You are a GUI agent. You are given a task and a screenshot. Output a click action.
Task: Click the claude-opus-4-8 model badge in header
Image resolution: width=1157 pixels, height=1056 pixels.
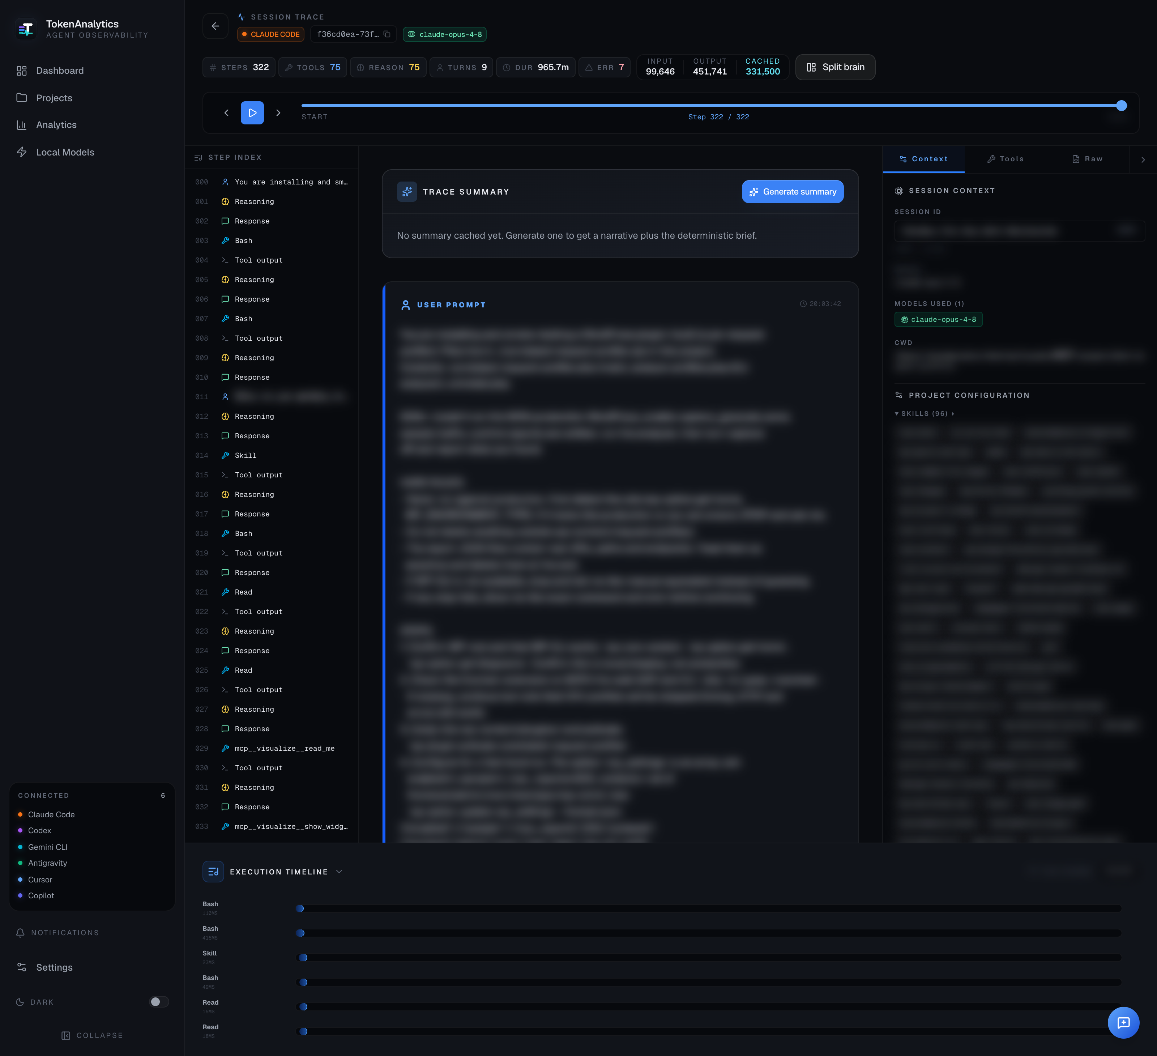pos(445,34)
